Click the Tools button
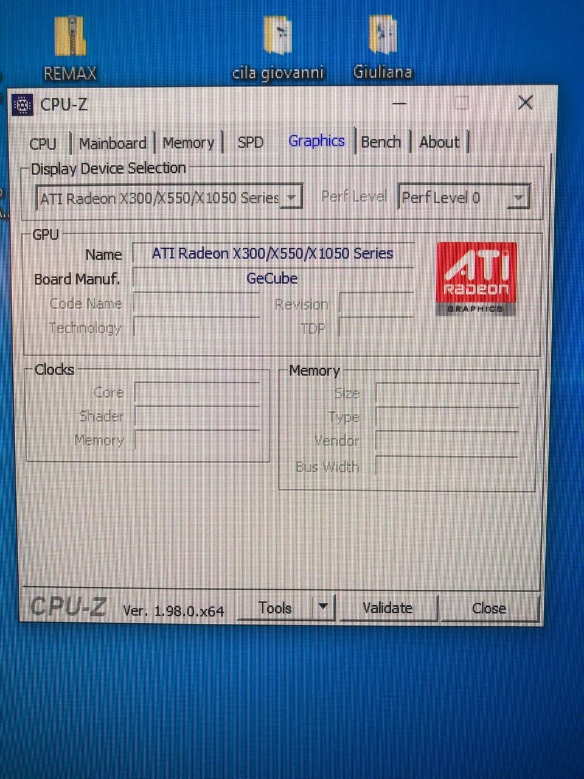The width and height of the screenshot is (584, 779). click(x=275, y=608)
